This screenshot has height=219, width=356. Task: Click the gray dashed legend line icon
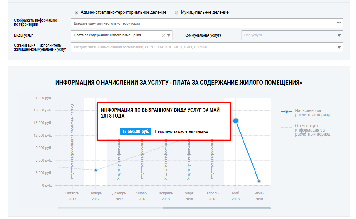click(x=286, y=128)
